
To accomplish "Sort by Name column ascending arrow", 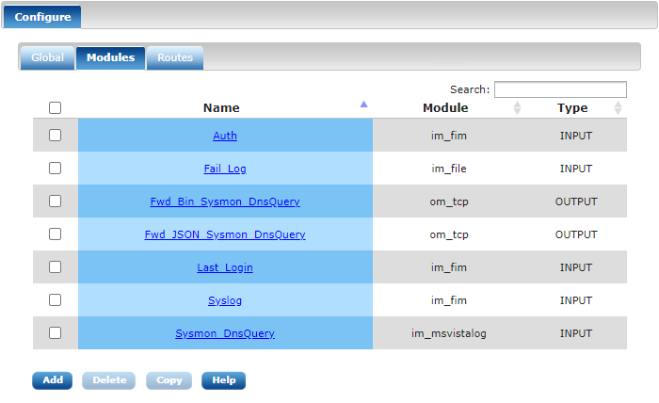I will pyautogui.click(x=364, y=105).
